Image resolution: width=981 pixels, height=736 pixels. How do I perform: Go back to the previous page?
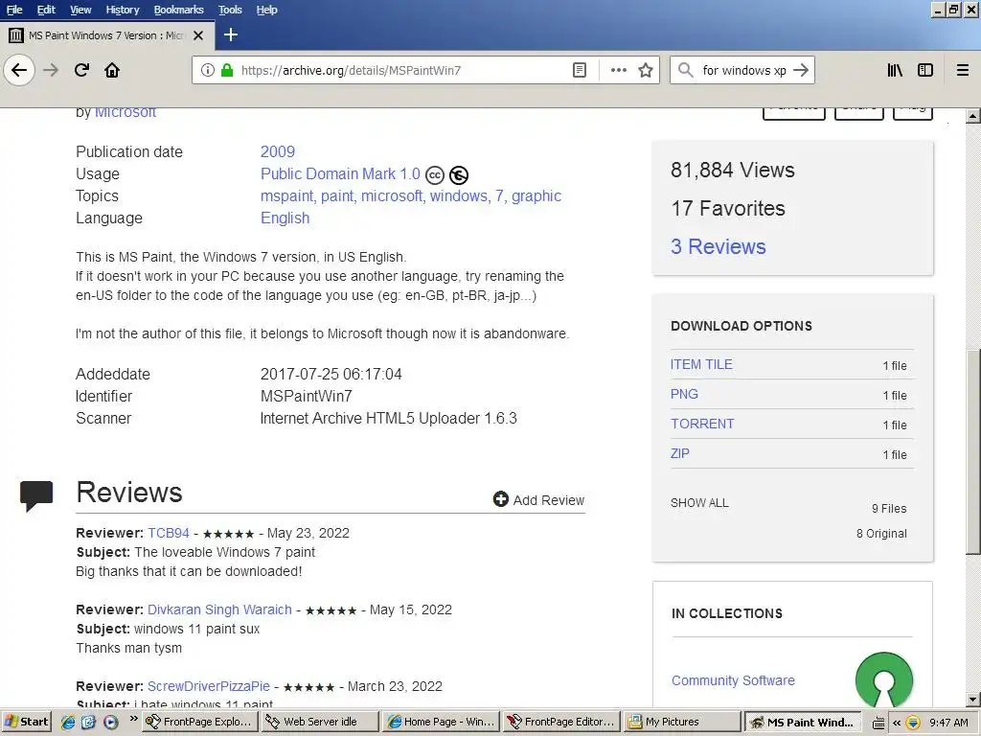[x=19, y=70]
